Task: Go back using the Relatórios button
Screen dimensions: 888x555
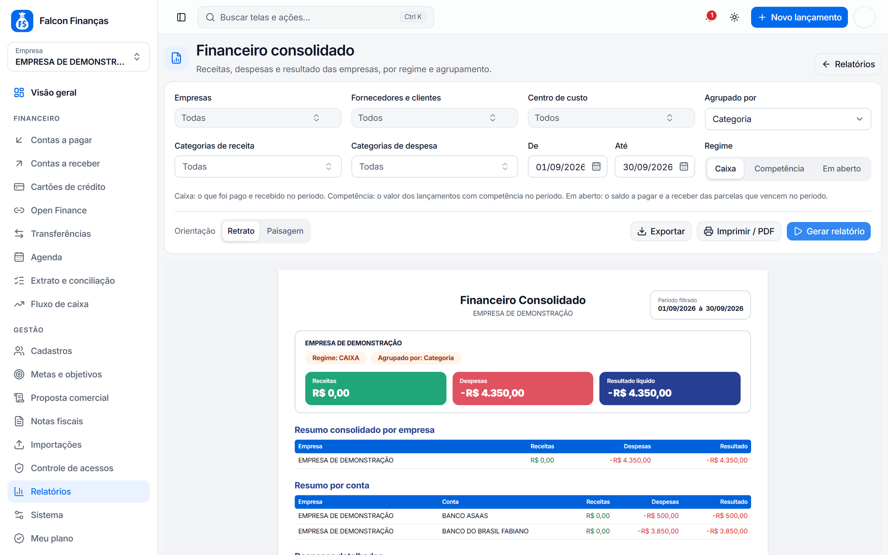Action: [848, 64]
